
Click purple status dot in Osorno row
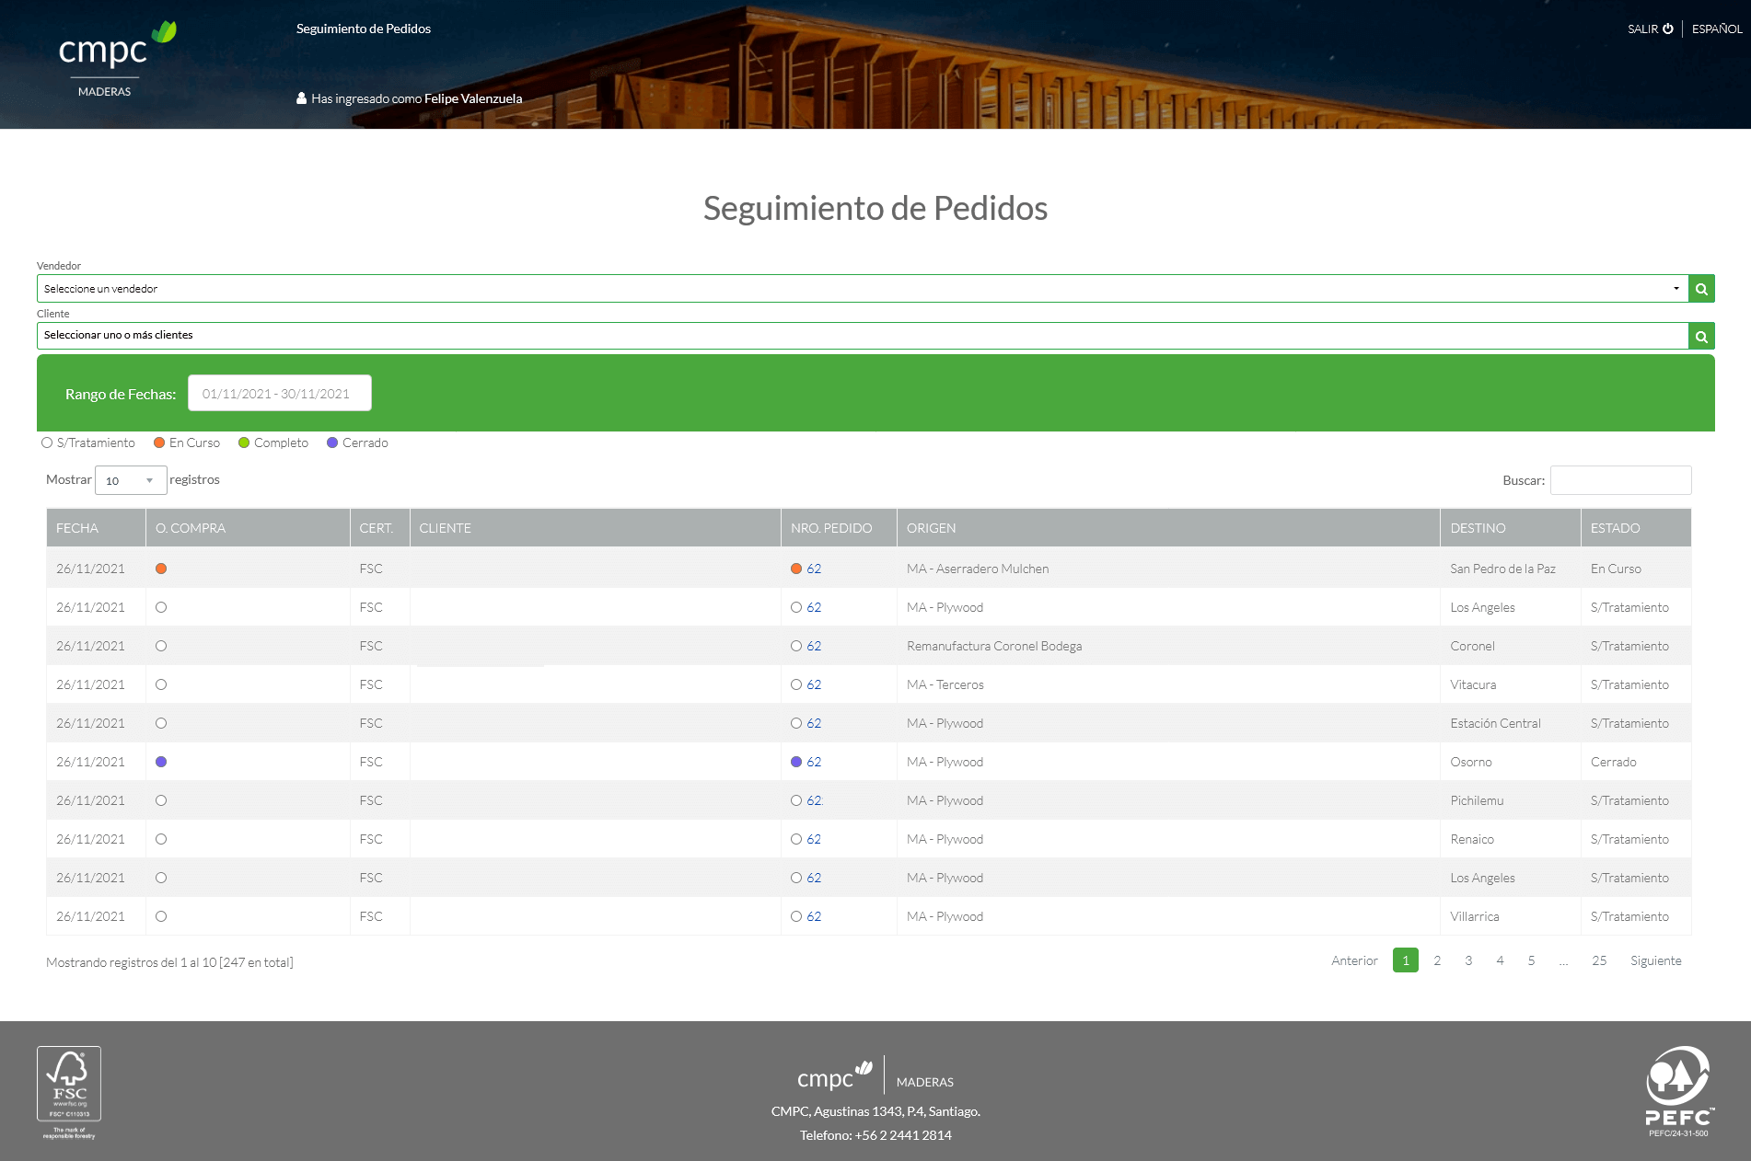[161, 763]
